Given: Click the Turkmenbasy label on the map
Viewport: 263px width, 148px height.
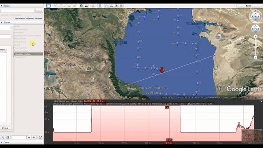Looking at the screenshot, I should pyautogui.click(x=201, y=24).
